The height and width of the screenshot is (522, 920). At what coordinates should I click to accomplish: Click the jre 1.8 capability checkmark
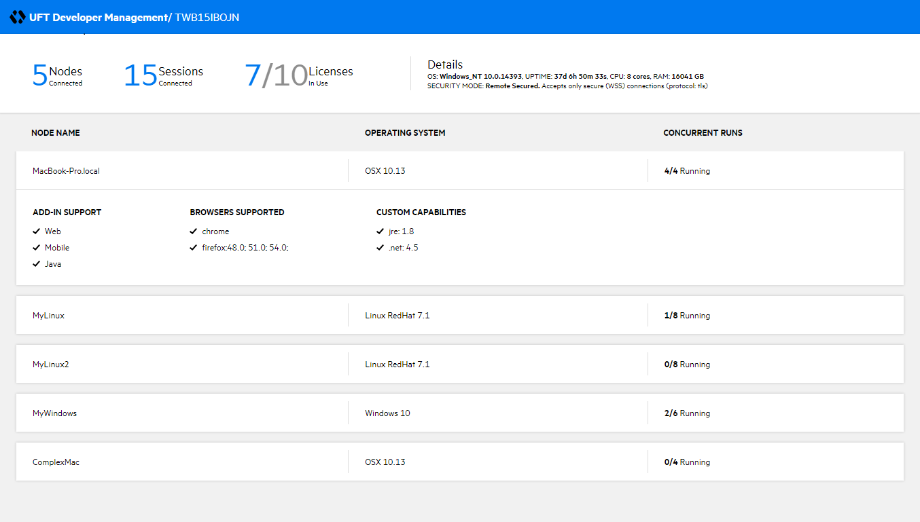(x=381, y=231)
